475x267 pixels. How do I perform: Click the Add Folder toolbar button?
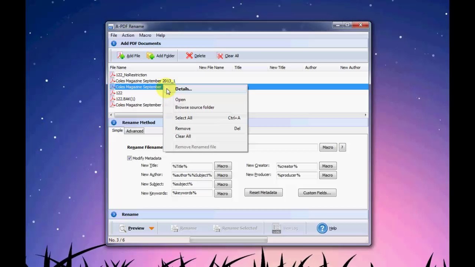pos(161,56)
